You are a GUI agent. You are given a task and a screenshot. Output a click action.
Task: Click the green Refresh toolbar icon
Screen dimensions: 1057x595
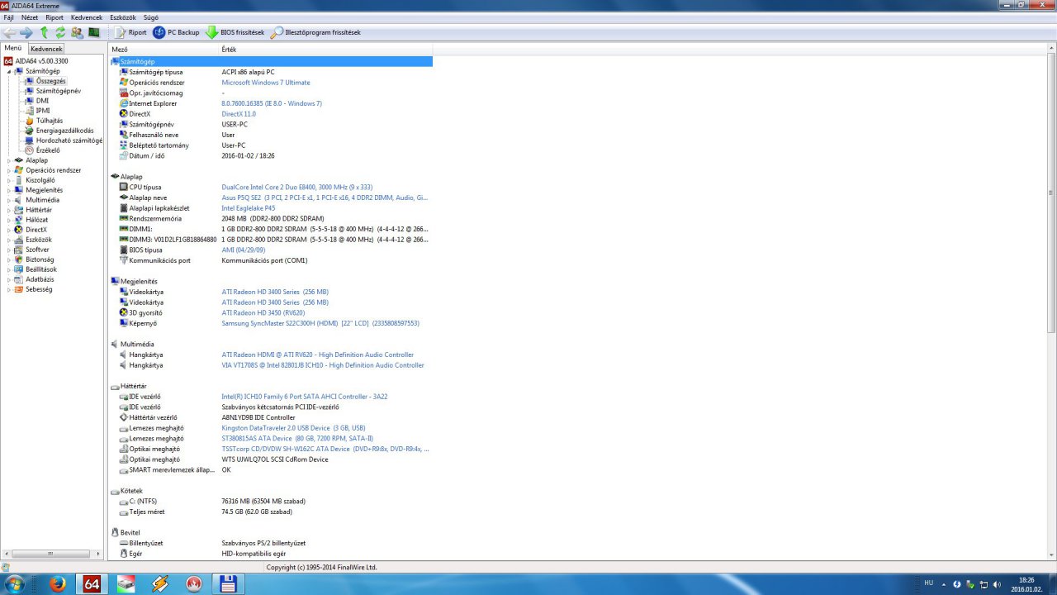[60, 32]
